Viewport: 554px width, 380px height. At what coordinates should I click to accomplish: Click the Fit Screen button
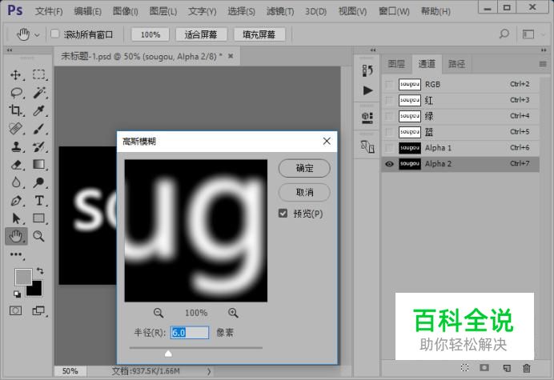point(201,34)
